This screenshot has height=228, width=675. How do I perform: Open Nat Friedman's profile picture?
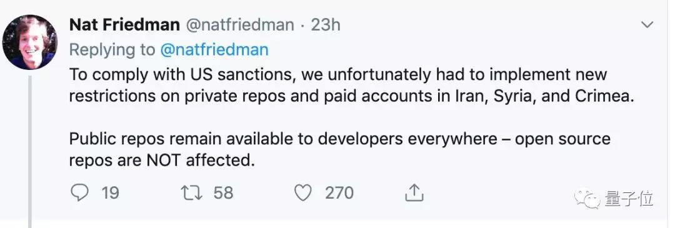tap(30, 42)
